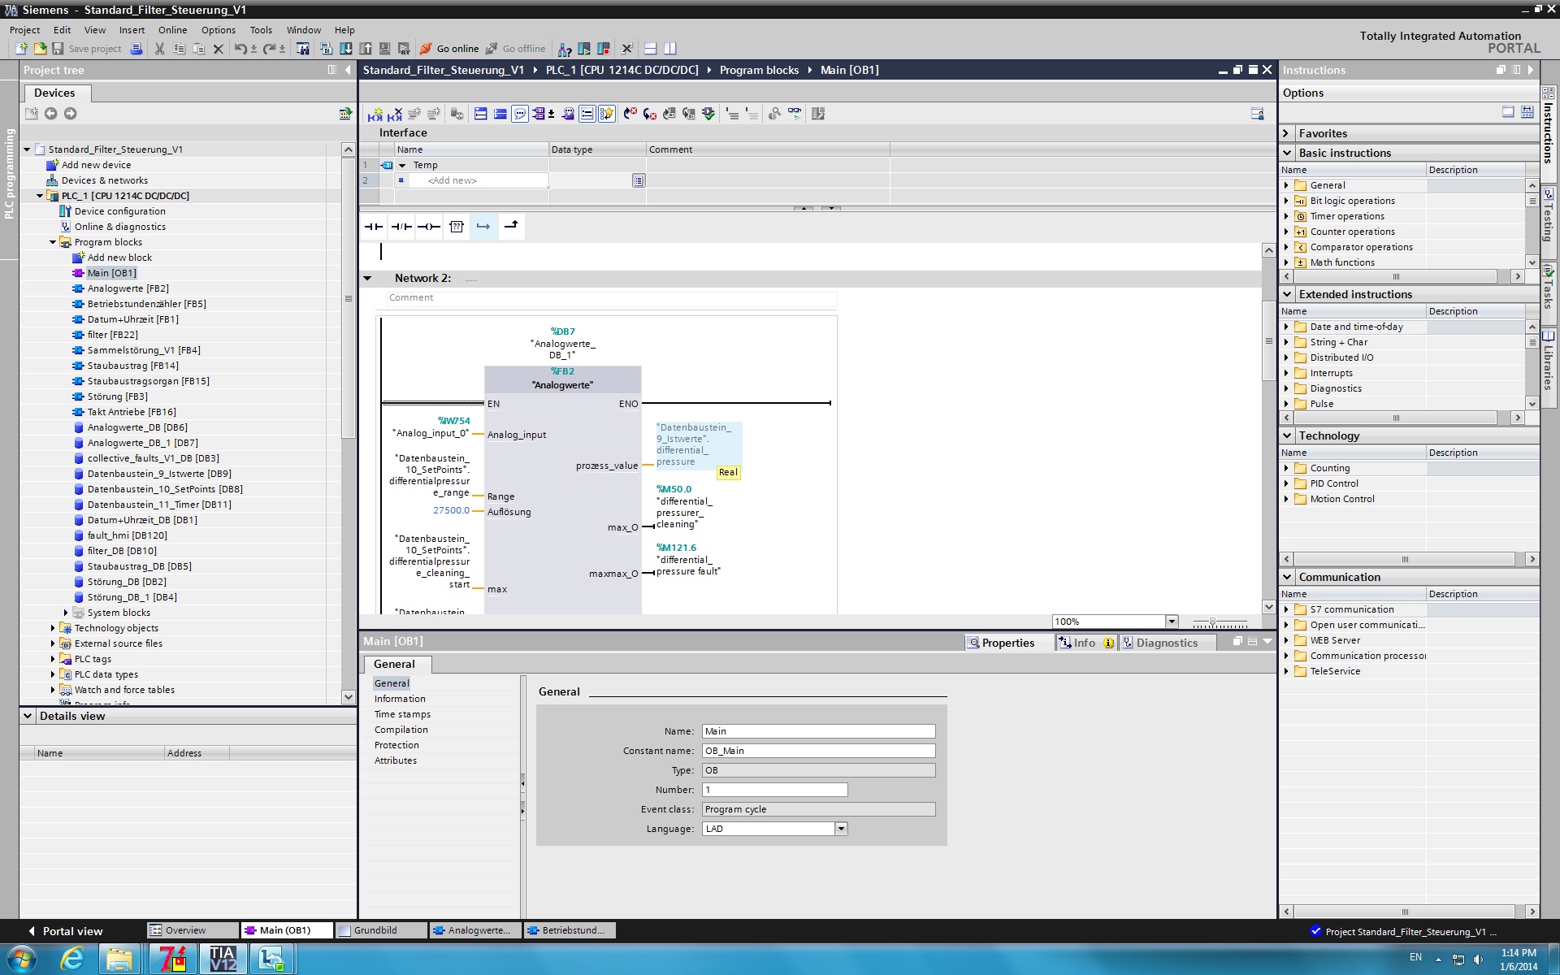
Task: Click the Insert network toolbar icon
Action: tap(375, 114)
